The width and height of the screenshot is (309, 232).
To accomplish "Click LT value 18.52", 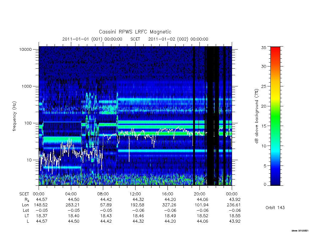I will pyautogui.click(x=202, y=216).
